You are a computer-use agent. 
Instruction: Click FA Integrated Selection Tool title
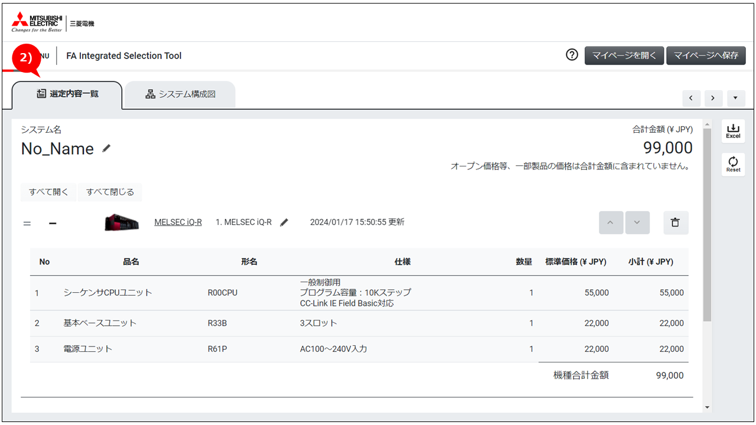click(x=124, y=56)
